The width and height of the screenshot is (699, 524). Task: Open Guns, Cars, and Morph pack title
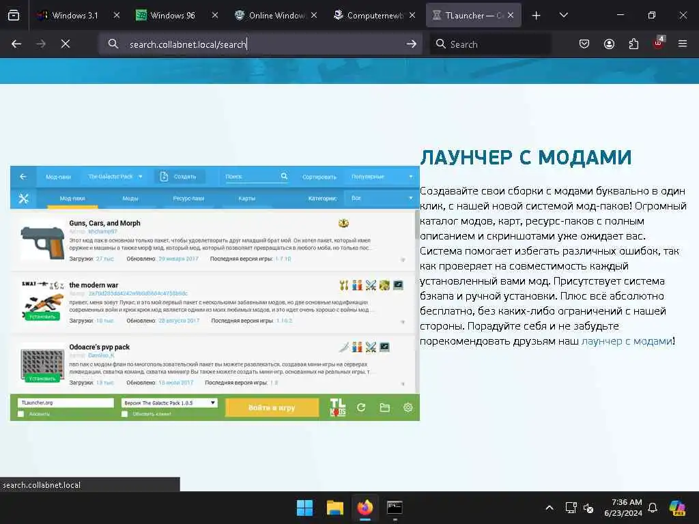click(x=104, y=223)
